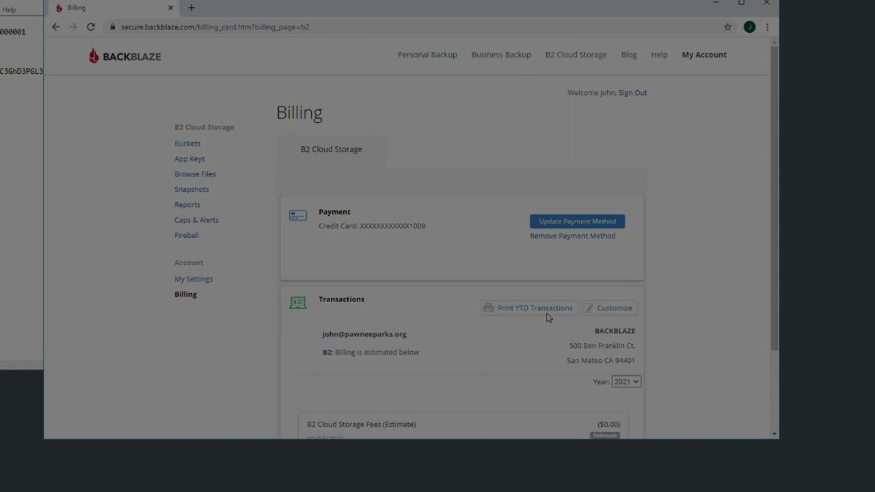Go back with the browser back arrow

click(56, 27)
